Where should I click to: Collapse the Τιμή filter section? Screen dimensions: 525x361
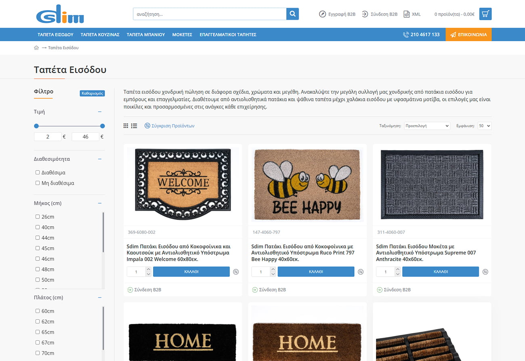click(x=100, y=112)
